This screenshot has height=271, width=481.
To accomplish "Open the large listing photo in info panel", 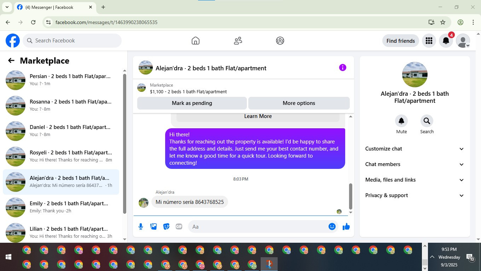I will coord(415,75).
